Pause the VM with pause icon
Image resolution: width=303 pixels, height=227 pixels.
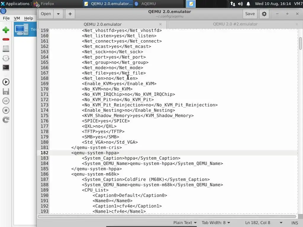click(x=6, y=101)
